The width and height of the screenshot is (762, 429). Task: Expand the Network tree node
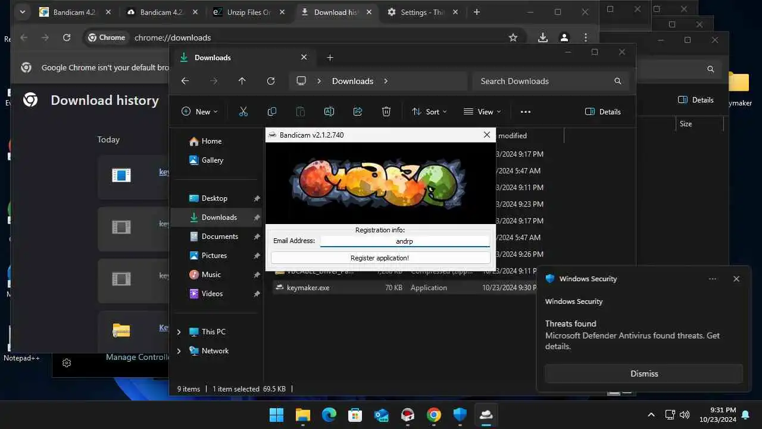pyautogui.click(x=179, y=351)
